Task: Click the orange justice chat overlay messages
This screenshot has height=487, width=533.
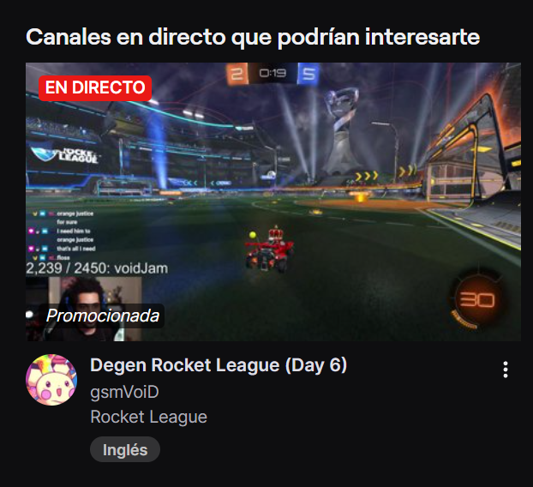Action: [63, 235]
